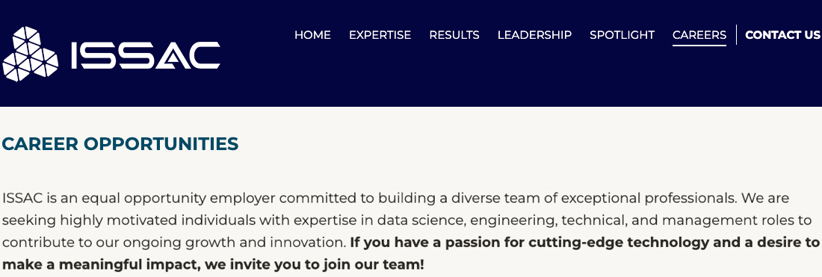
Task: Click the active CAREERS nav link
Action: coord(699,35)
